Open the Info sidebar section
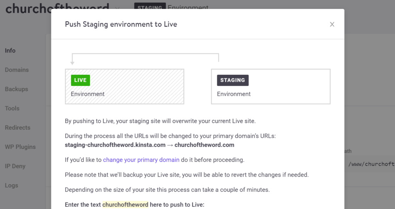This screenshot has width=395, height=209. pyautogui.click(x=10, y=51)
